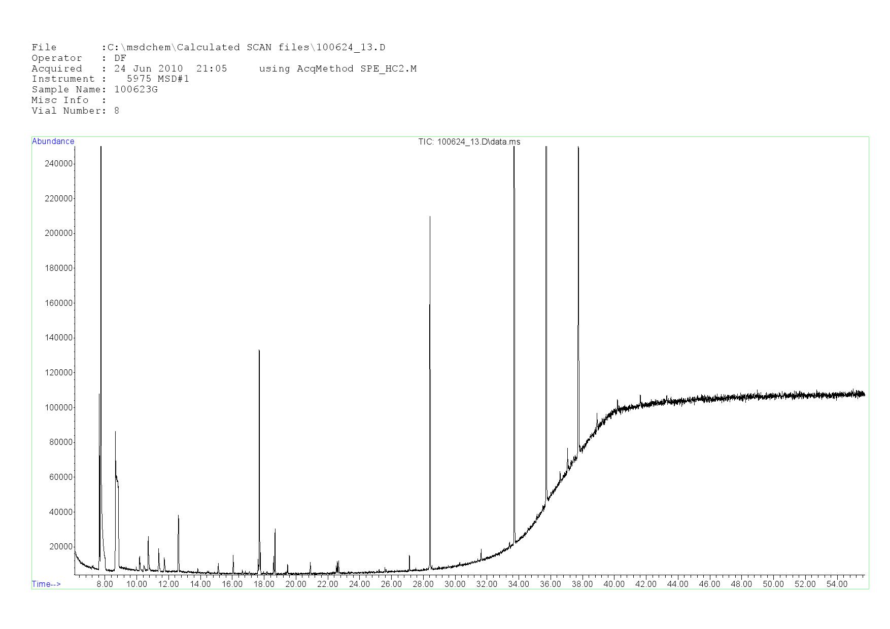
Task: Click the file path line in header
Action: click(x=208, y=47)
